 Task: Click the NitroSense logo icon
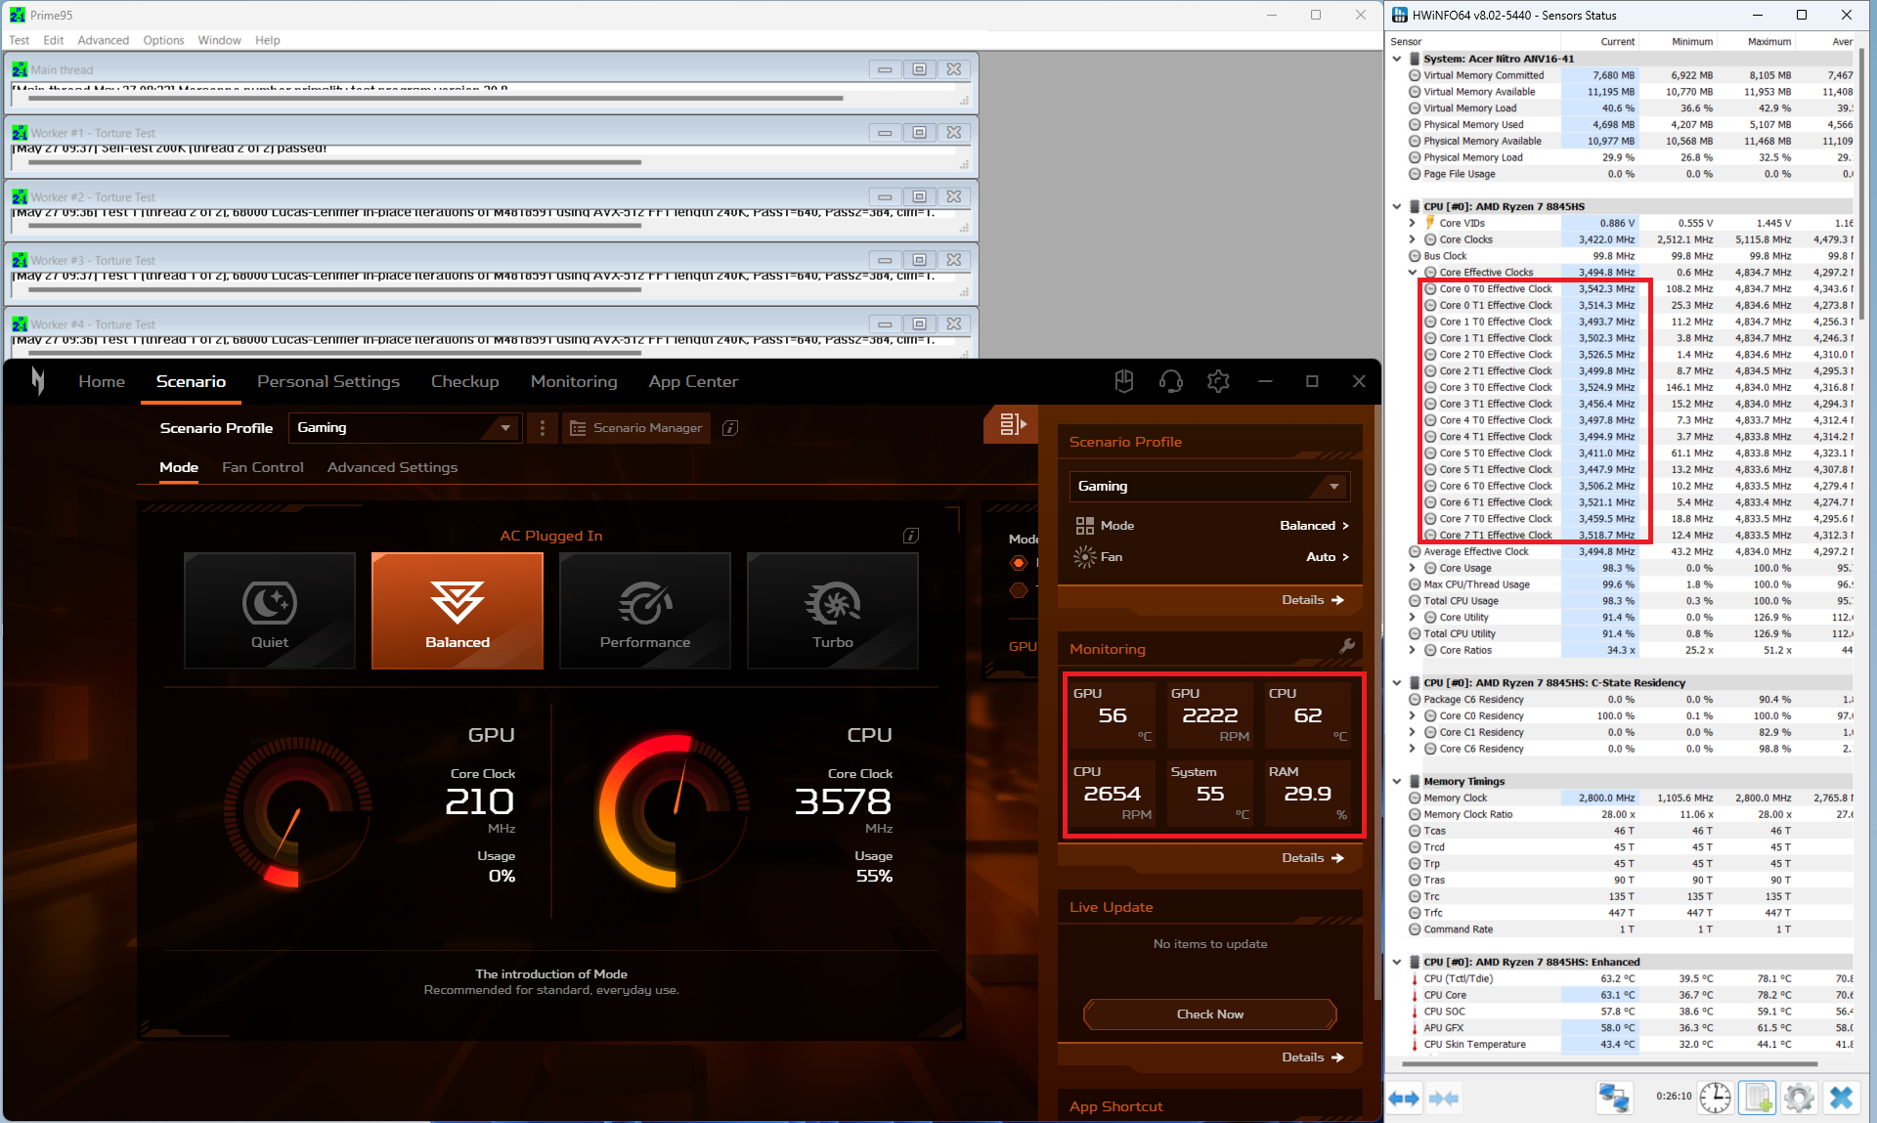pyautogui.click(x=37, y=381)
